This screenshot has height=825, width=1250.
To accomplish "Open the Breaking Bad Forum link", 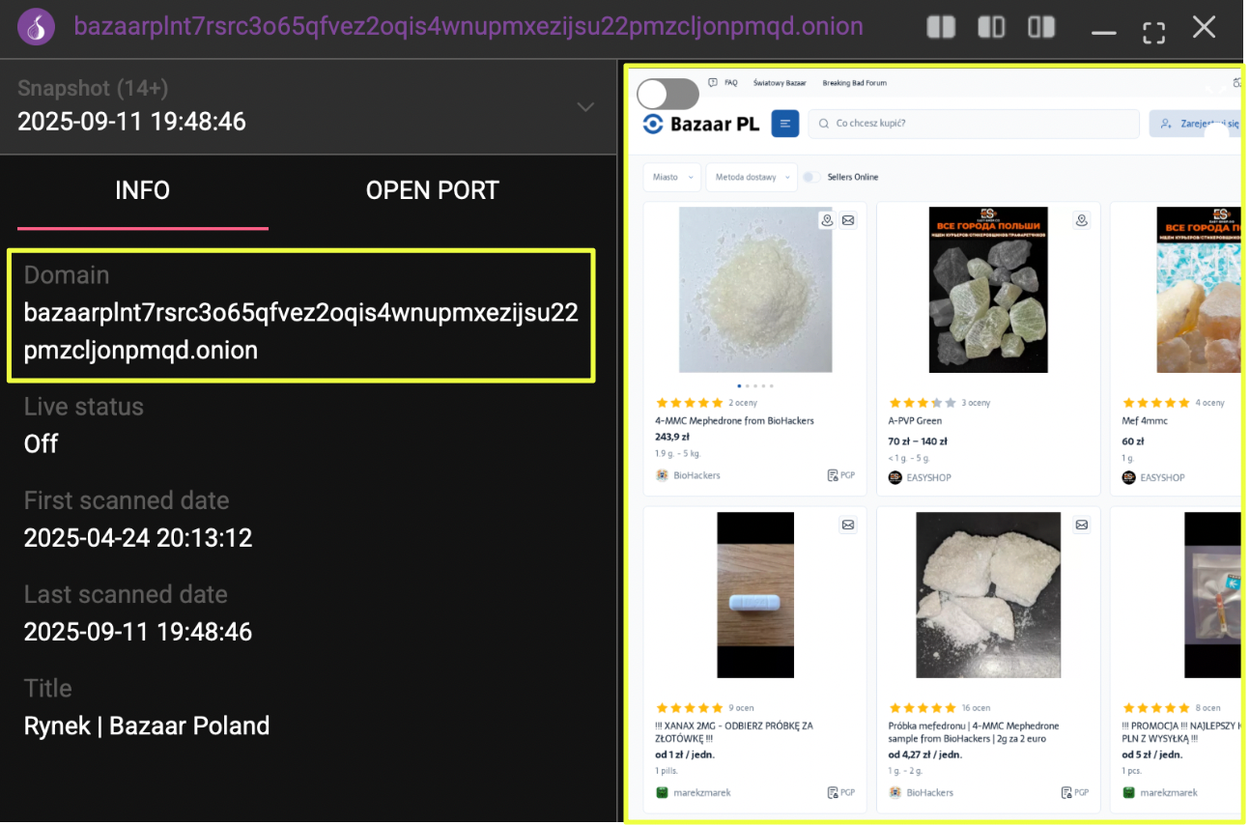I will point(854,83).
